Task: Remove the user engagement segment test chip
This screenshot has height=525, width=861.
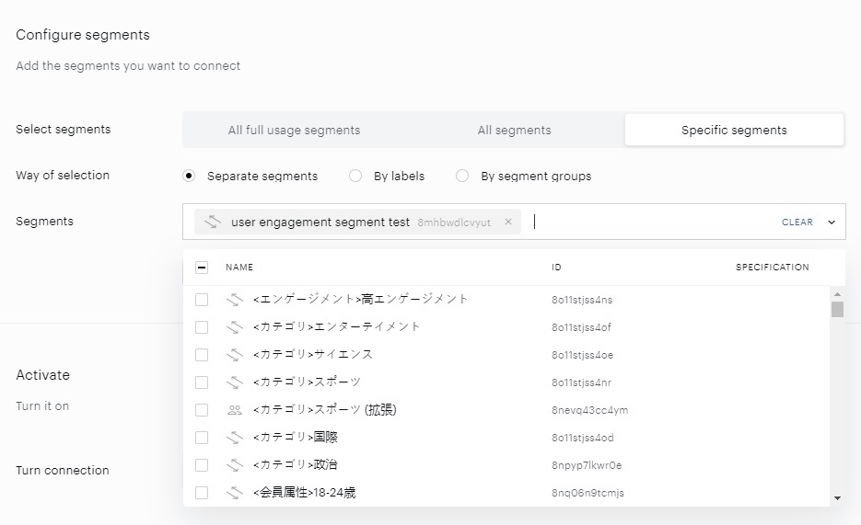Action: click(508, 222)
